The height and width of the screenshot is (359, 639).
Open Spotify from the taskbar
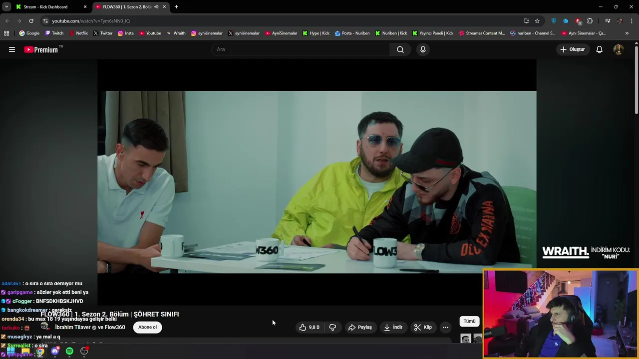pyautogui.click(x=69, y=351)
